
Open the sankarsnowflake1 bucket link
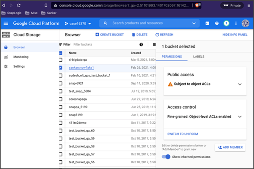tap(81, 68)
